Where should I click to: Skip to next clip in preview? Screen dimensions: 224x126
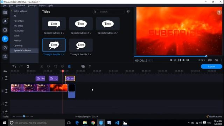coord(188,60)
